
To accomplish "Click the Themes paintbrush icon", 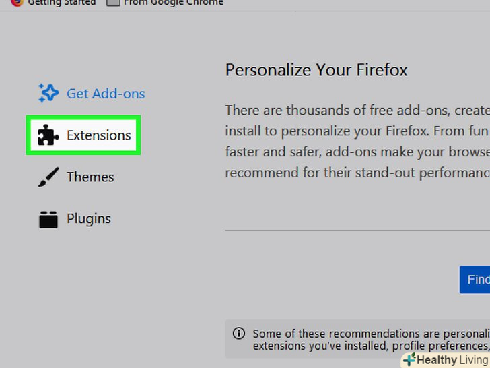I will (48, 177).
